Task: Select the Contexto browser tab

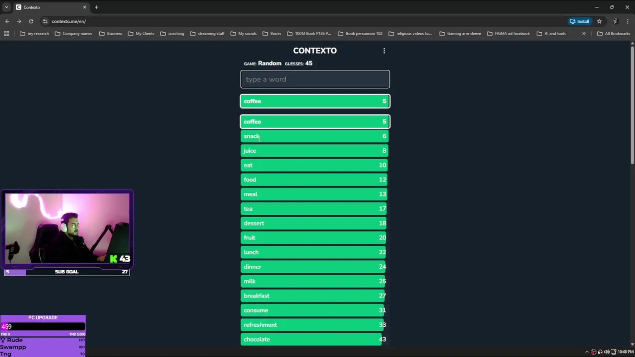Action: click(51, 7)
